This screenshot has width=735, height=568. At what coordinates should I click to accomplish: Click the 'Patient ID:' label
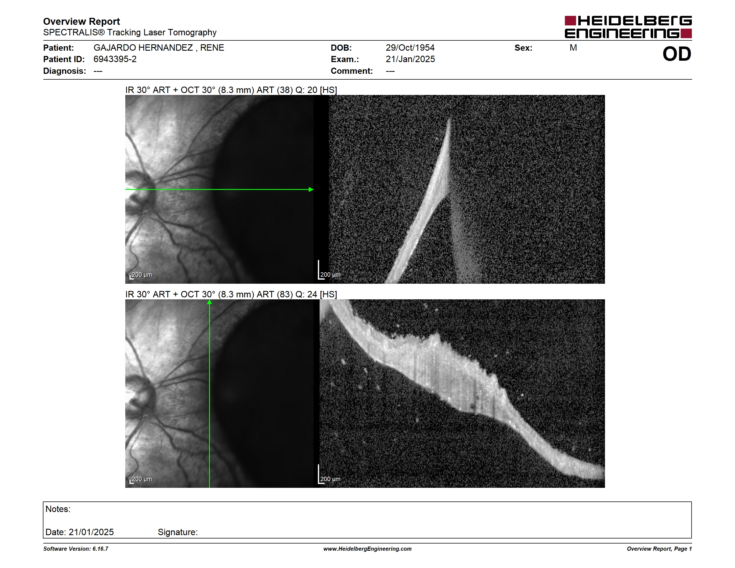click(x=64, y=59)
